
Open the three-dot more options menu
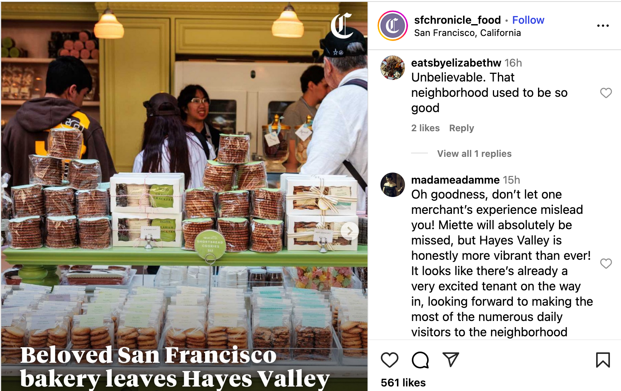pos(603,26)
